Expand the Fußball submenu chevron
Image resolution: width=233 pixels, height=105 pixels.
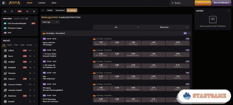pos(34,50)
